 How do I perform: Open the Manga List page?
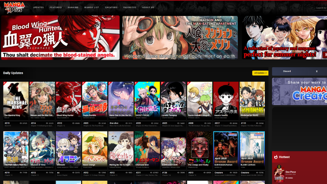pyautogui.click(x=92, y=7)
